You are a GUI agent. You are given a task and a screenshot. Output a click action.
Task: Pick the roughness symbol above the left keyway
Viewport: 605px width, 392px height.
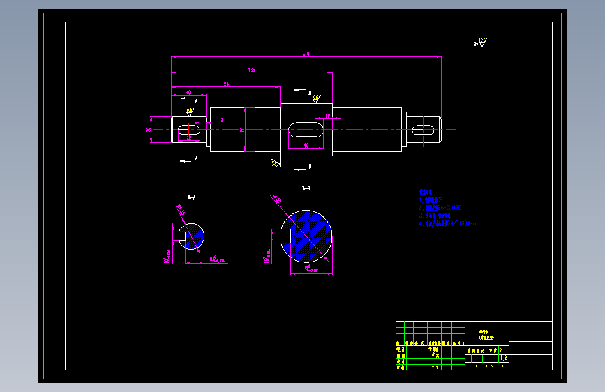190,112
